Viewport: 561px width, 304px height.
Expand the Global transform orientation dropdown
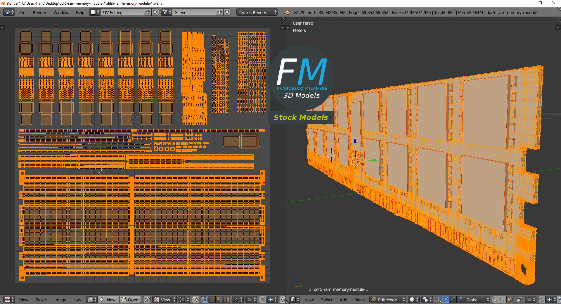point(477,300)
